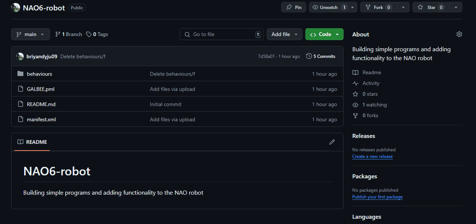Viewport: 476px width, 224px height.
Task: Click the About settings gear icon
Action: (459, 34)
